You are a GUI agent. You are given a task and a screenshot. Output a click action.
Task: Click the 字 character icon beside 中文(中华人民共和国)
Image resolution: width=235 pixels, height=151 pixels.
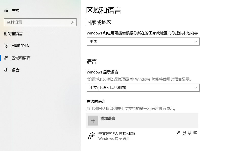91,136
